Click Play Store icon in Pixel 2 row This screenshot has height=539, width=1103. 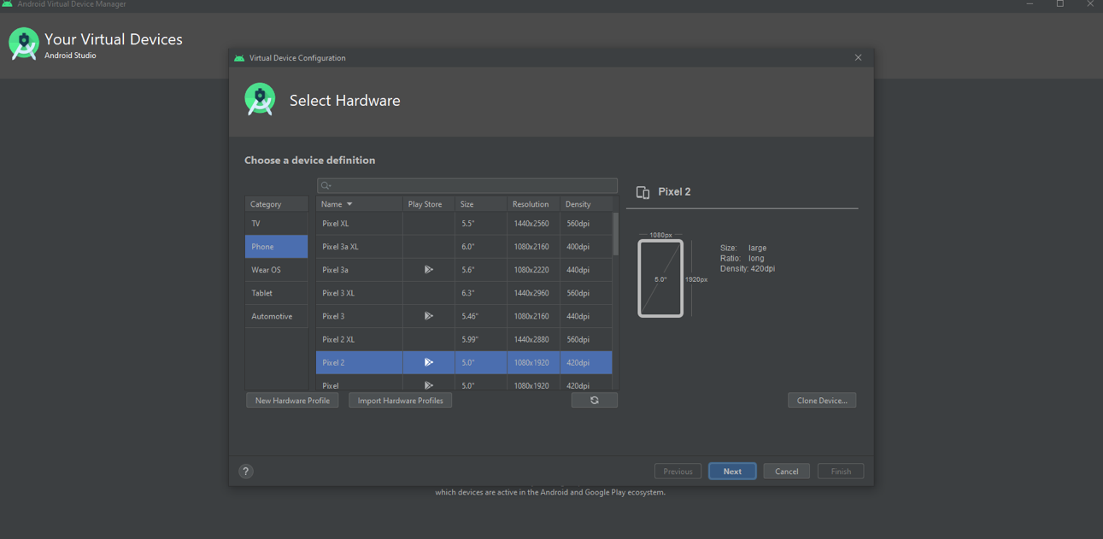pyautogui.click(x=428, y=362)
